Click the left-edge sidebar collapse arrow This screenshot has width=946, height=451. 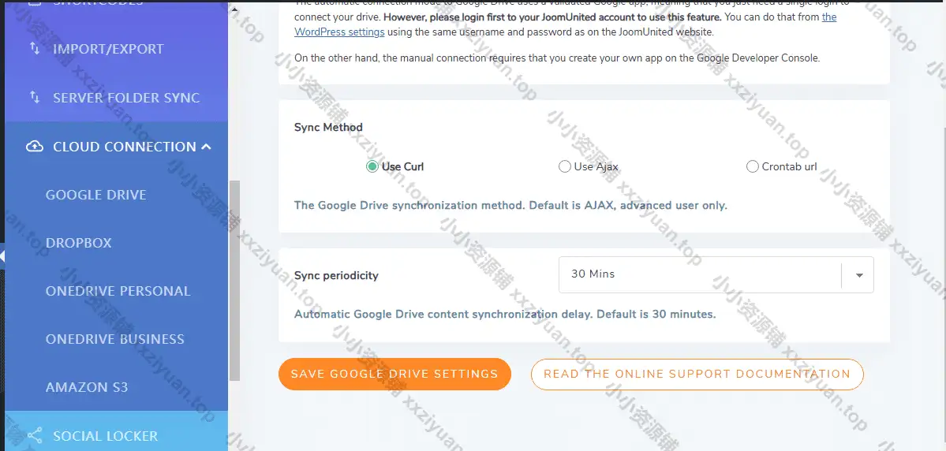coord(2,256)
